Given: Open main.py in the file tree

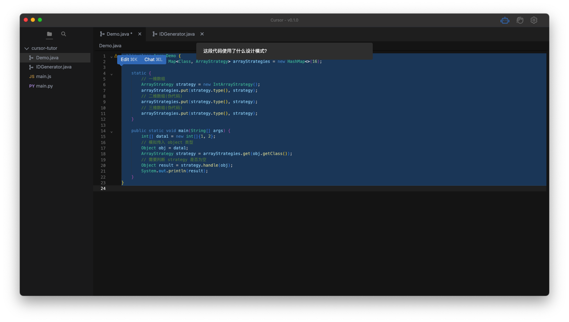Looking at the screenshot, I should click(x=44, y=86).
